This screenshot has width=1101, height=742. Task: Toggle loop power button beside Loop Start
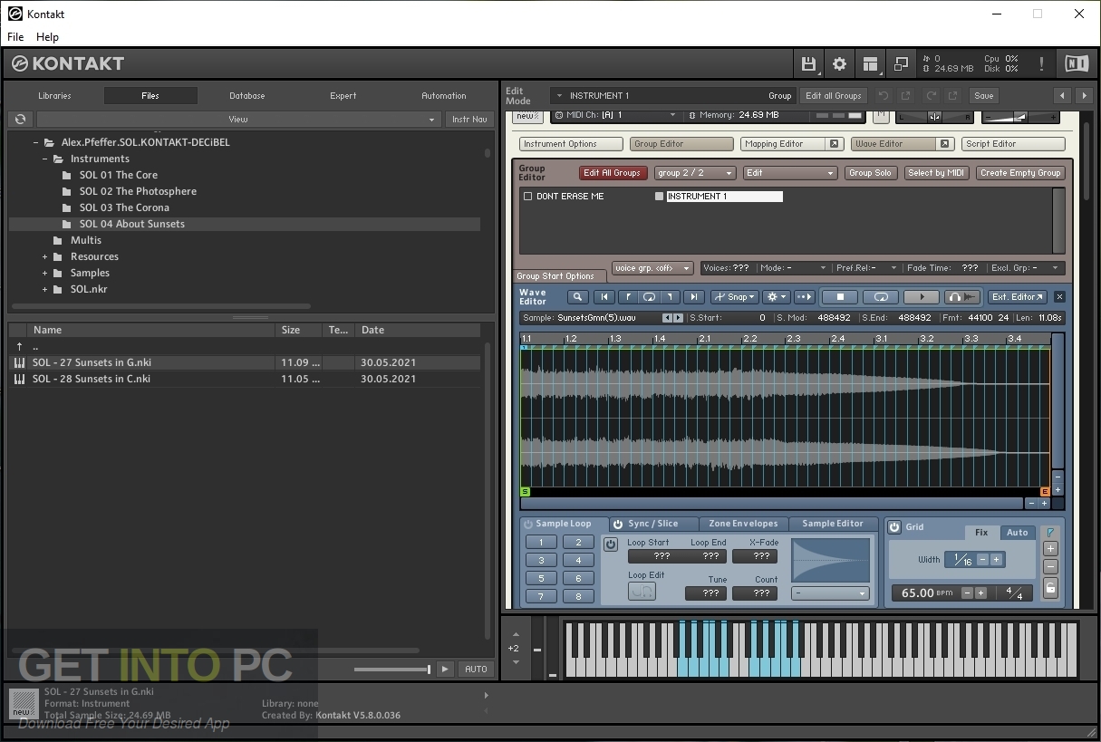point(610,544)
